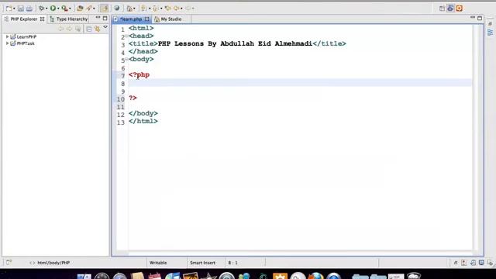Click the Writable status bar field
This screenshot has height=279, width=496.
(158, 263)
